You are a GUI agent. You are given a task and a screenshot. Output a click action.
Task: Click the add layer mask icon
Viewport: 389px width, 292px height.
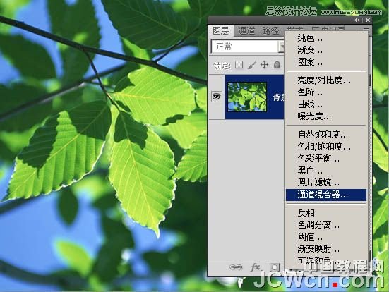coord(275,267)
